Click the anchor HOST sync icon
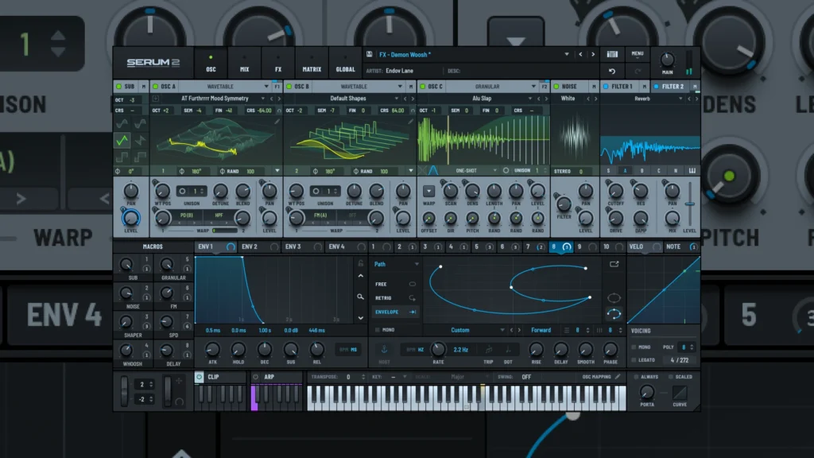 click(384, 350)
